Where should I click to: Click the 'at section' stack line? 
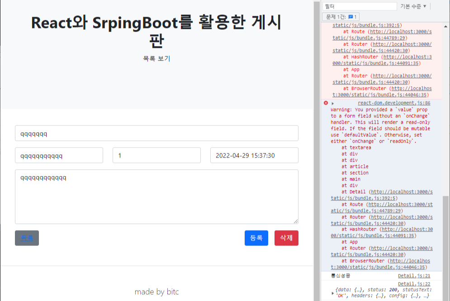point(355,173)
